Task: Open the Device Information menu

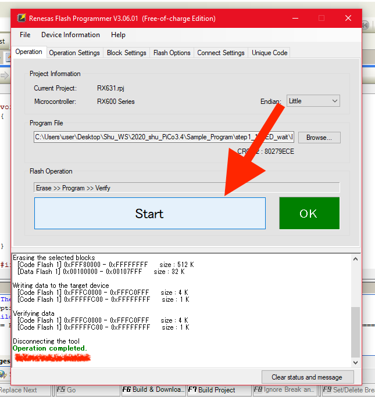Action: pos(70,35)
